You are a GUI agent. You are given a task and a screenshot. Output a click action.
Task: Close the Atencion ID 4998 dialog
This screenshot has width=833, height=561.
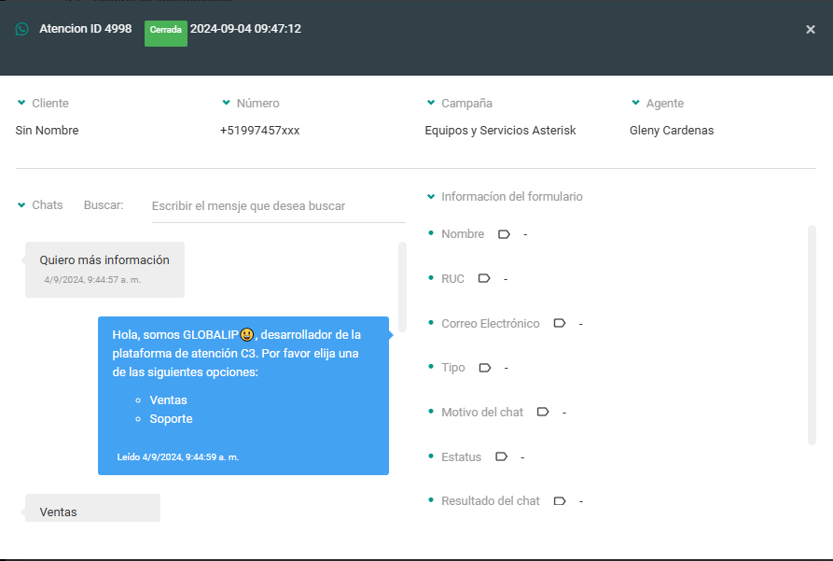[x=811, y=29]
